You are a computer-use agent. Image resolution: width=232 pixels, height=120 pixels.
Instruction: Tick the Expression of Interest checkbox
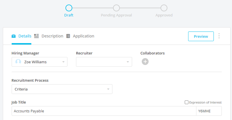tap(187, 102)
